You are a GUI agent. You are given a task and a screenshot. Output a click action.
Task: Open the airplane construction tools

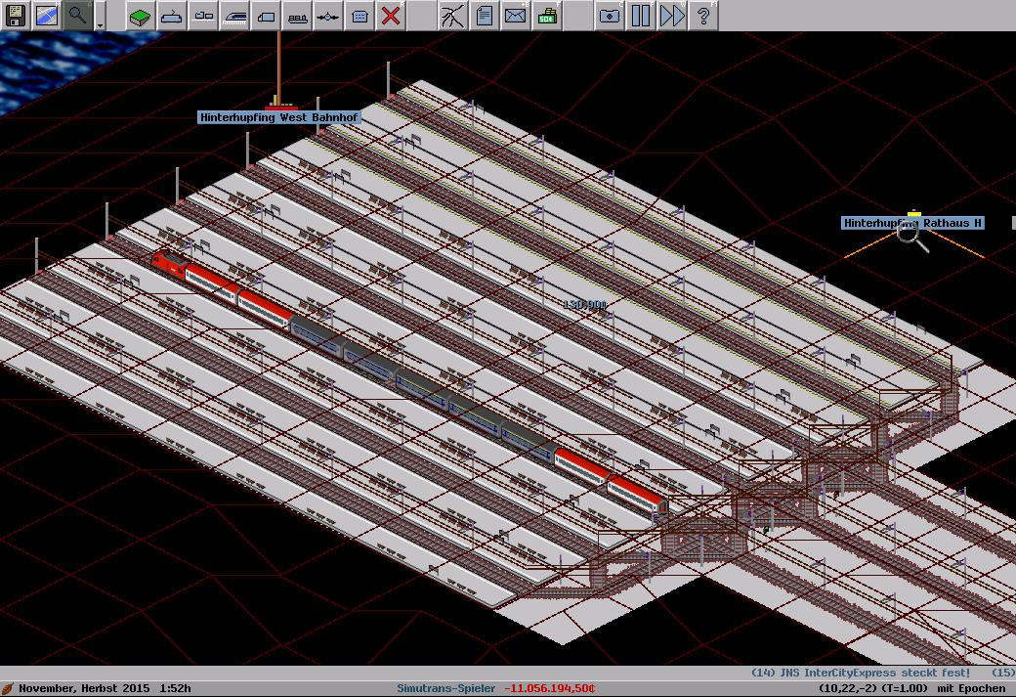click(328, 15)
